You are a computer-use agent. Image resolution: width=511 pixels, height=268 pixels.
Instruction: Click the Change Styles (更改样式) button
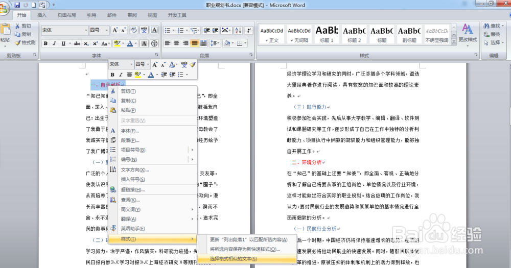point(468,34)
